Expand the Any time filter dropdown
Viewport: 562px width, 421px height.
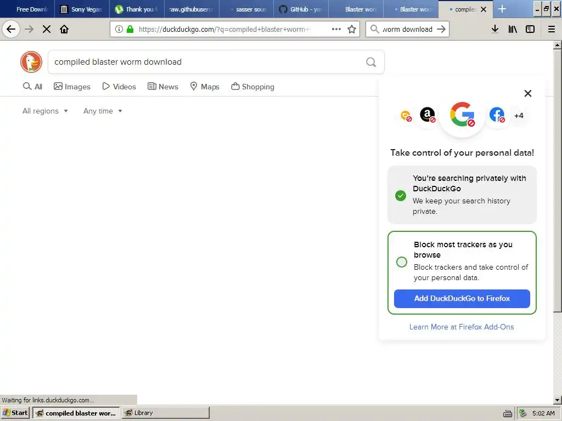103,111
